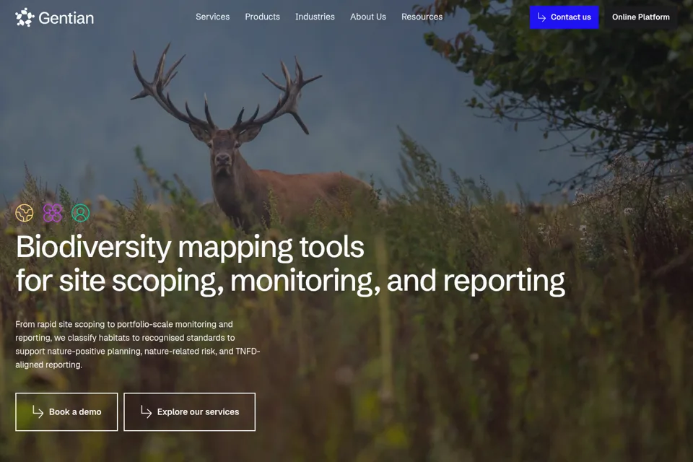Image resolution: width=693 pixels, height=462 pixels.
Task: Click the Gentian logo icon
Action: point(25,17)
